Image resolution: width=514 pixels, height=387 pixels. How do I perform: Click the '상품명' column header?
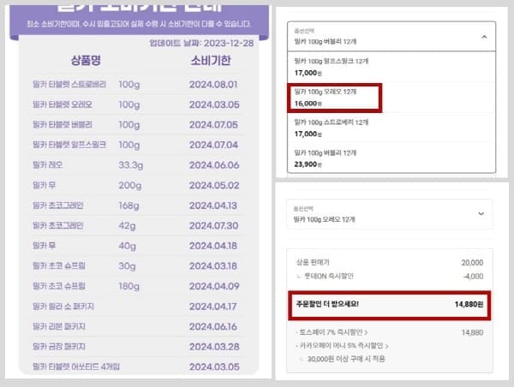click(x=86, y=61)
